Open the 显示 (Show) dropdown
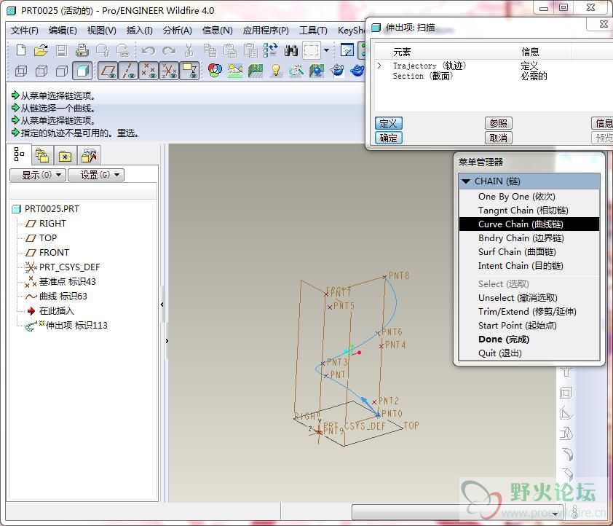Viewport: 613px width, 526px height. click(38, 175)
